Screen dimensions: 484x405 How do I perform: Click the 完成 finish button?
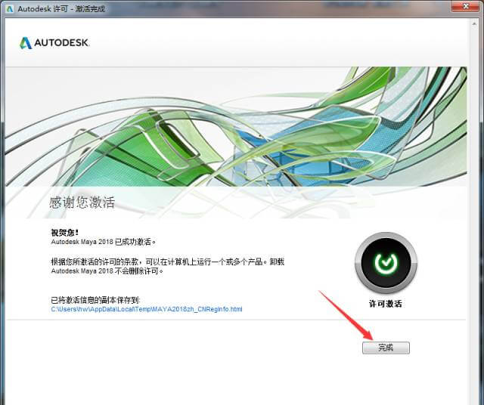pyautogui.click(x=386, y=348)
